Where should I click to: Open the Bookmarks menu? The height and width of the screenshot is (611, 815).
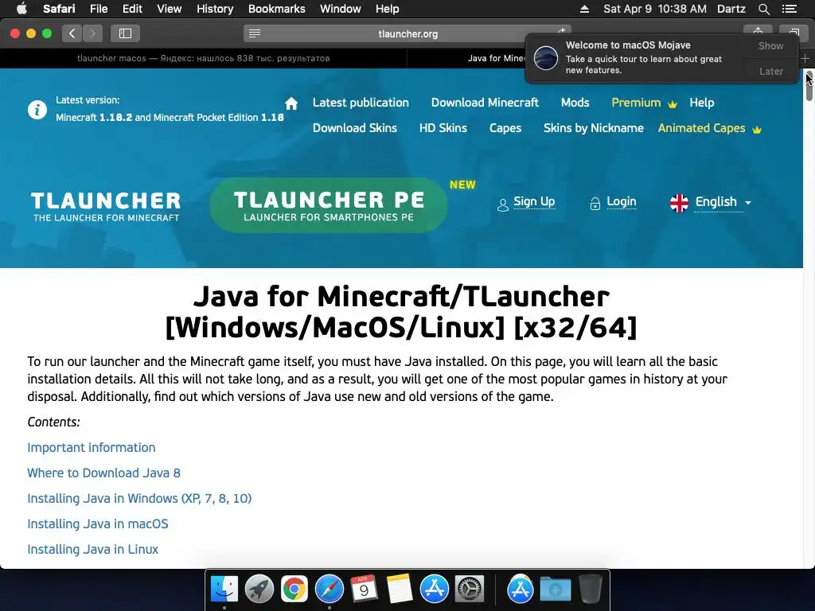pyautogui.click(x=276, y=9)
